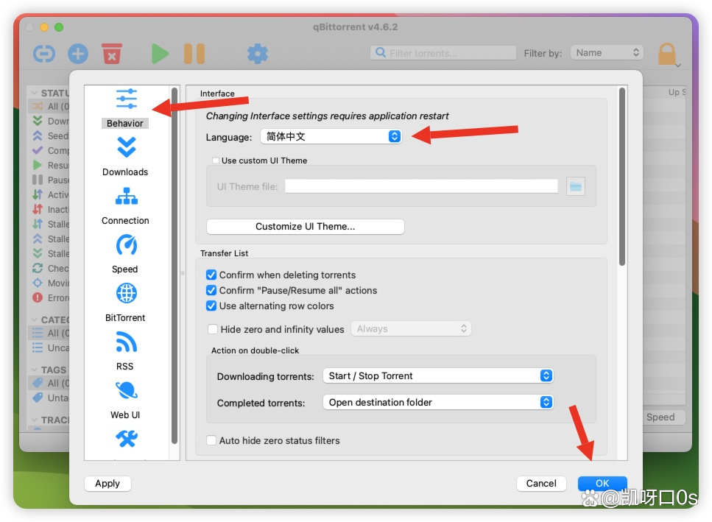Click the green resume play icon
Screen dimensions: 712x522
coord(159,54)
